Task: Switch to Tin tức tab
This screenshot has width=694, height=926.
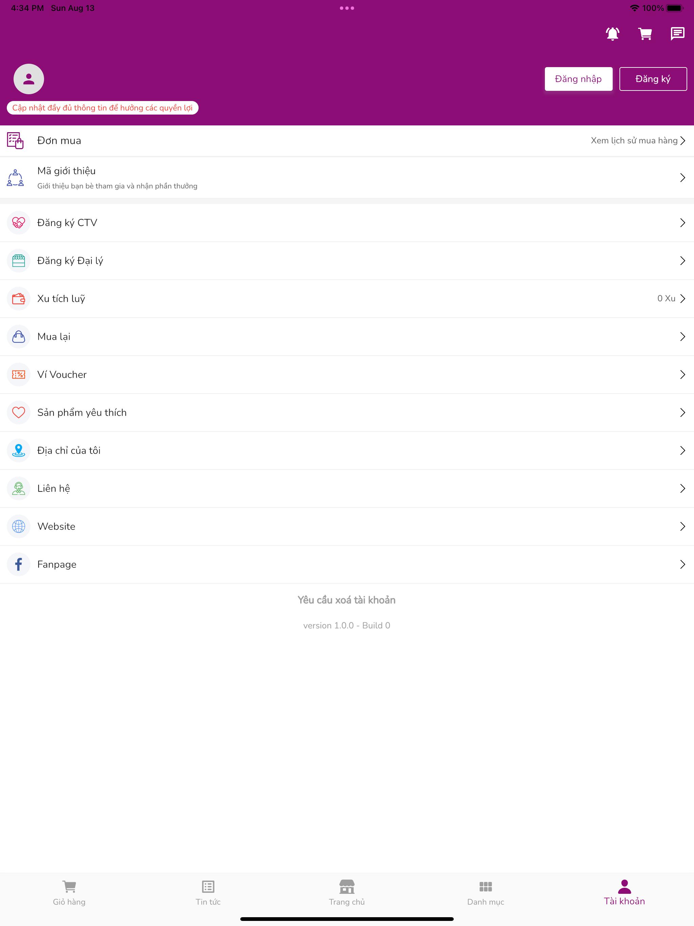Action: 208,893
